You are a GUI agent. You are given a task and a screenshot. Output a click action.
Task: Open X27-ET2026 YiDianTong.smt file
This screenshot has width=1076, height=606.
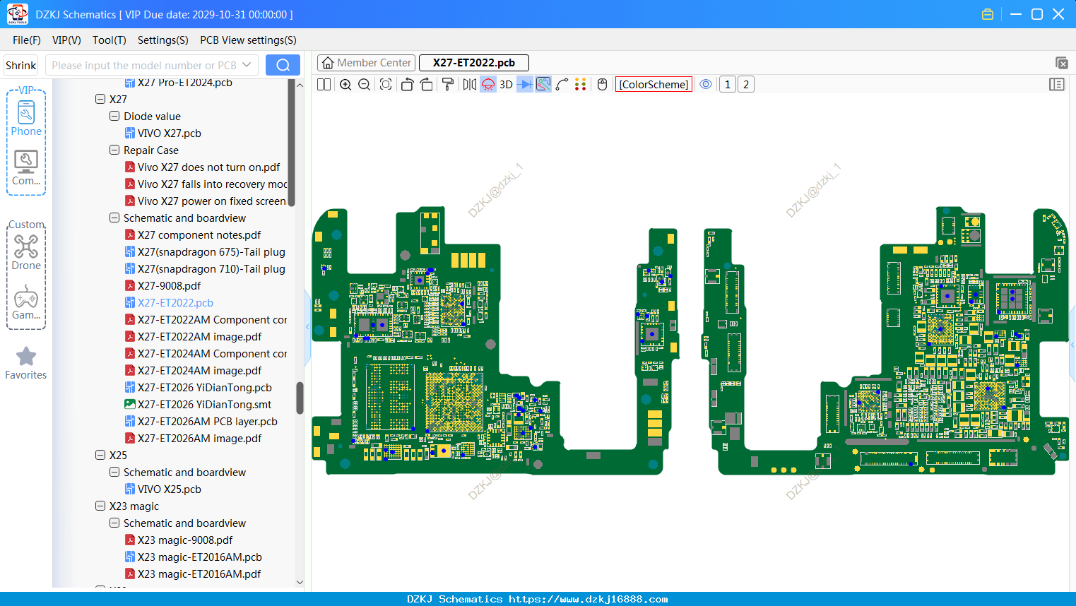[x=205, y=405]
